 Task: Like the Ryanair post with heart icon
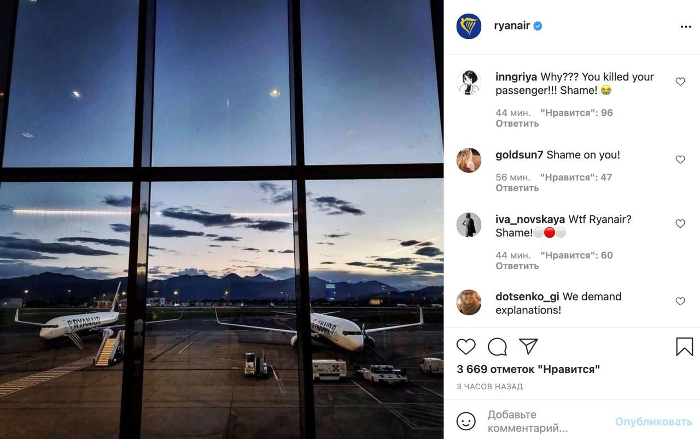466,347
